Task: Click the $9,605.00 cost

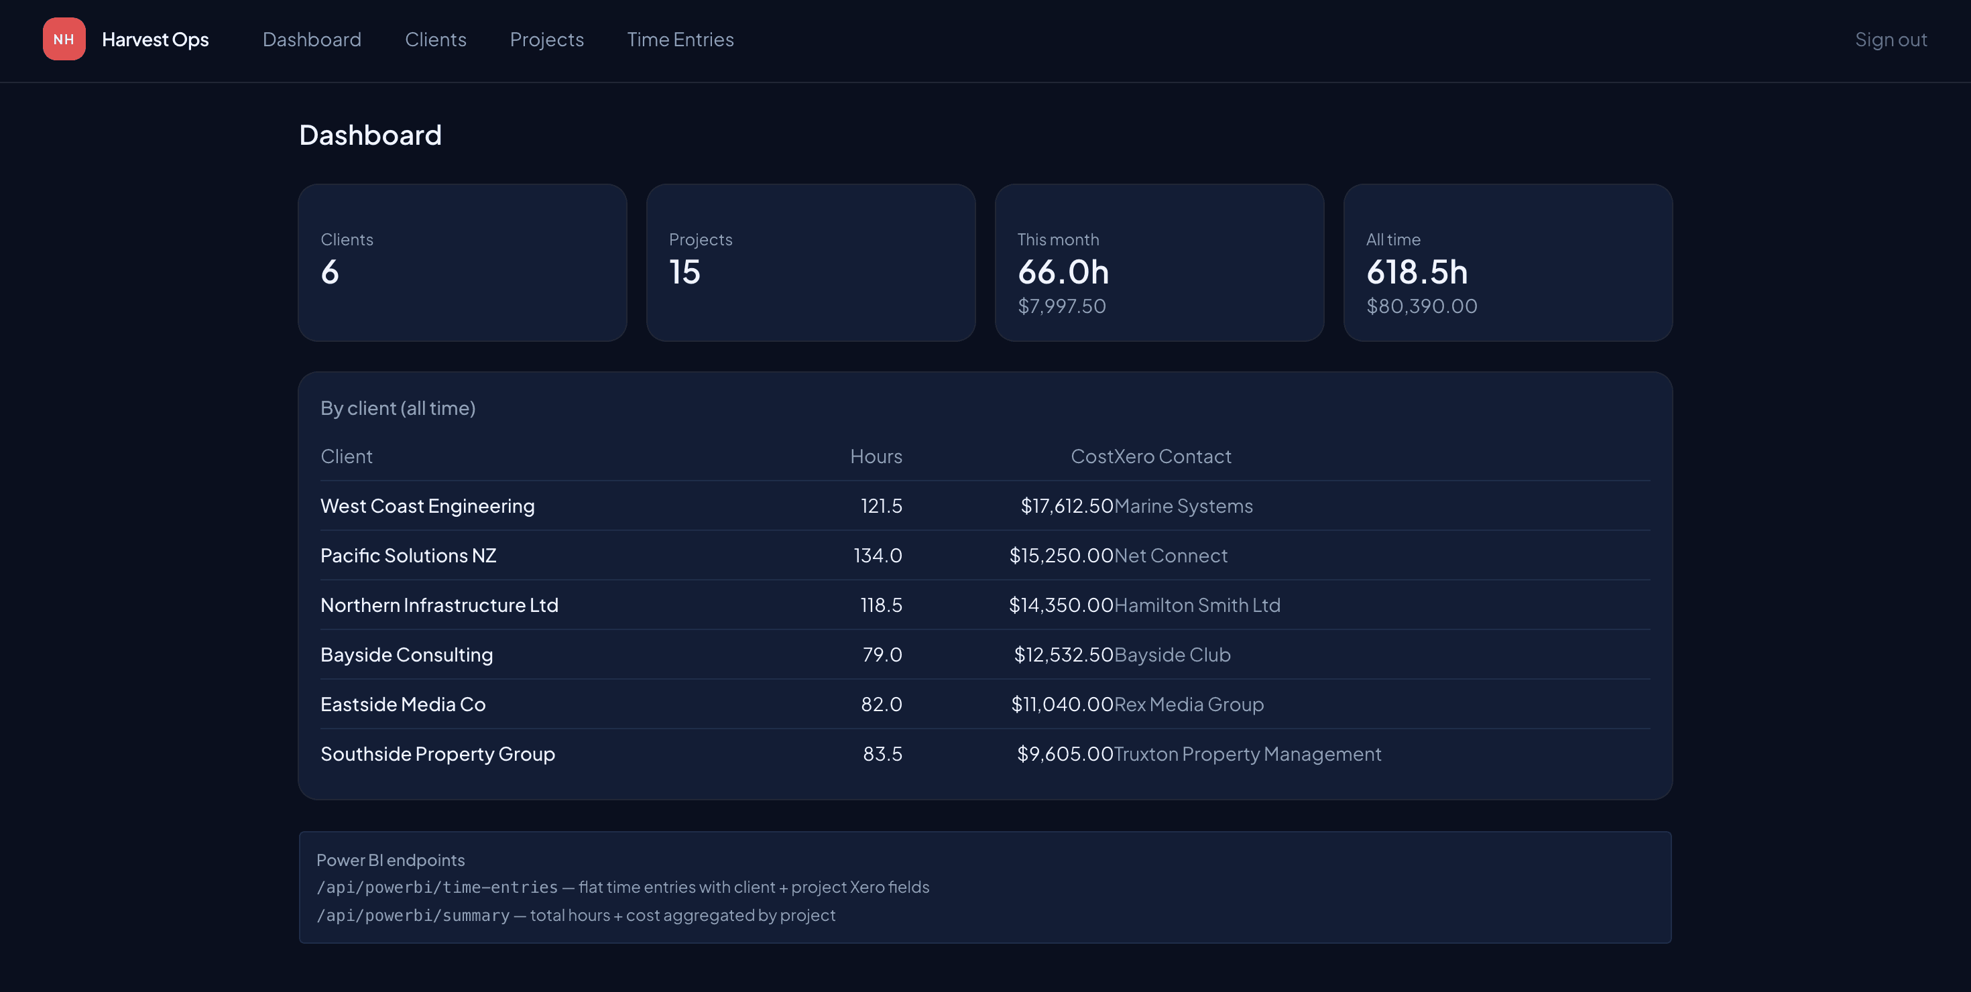Action: pyautogui.click(x=1065, y=753)
